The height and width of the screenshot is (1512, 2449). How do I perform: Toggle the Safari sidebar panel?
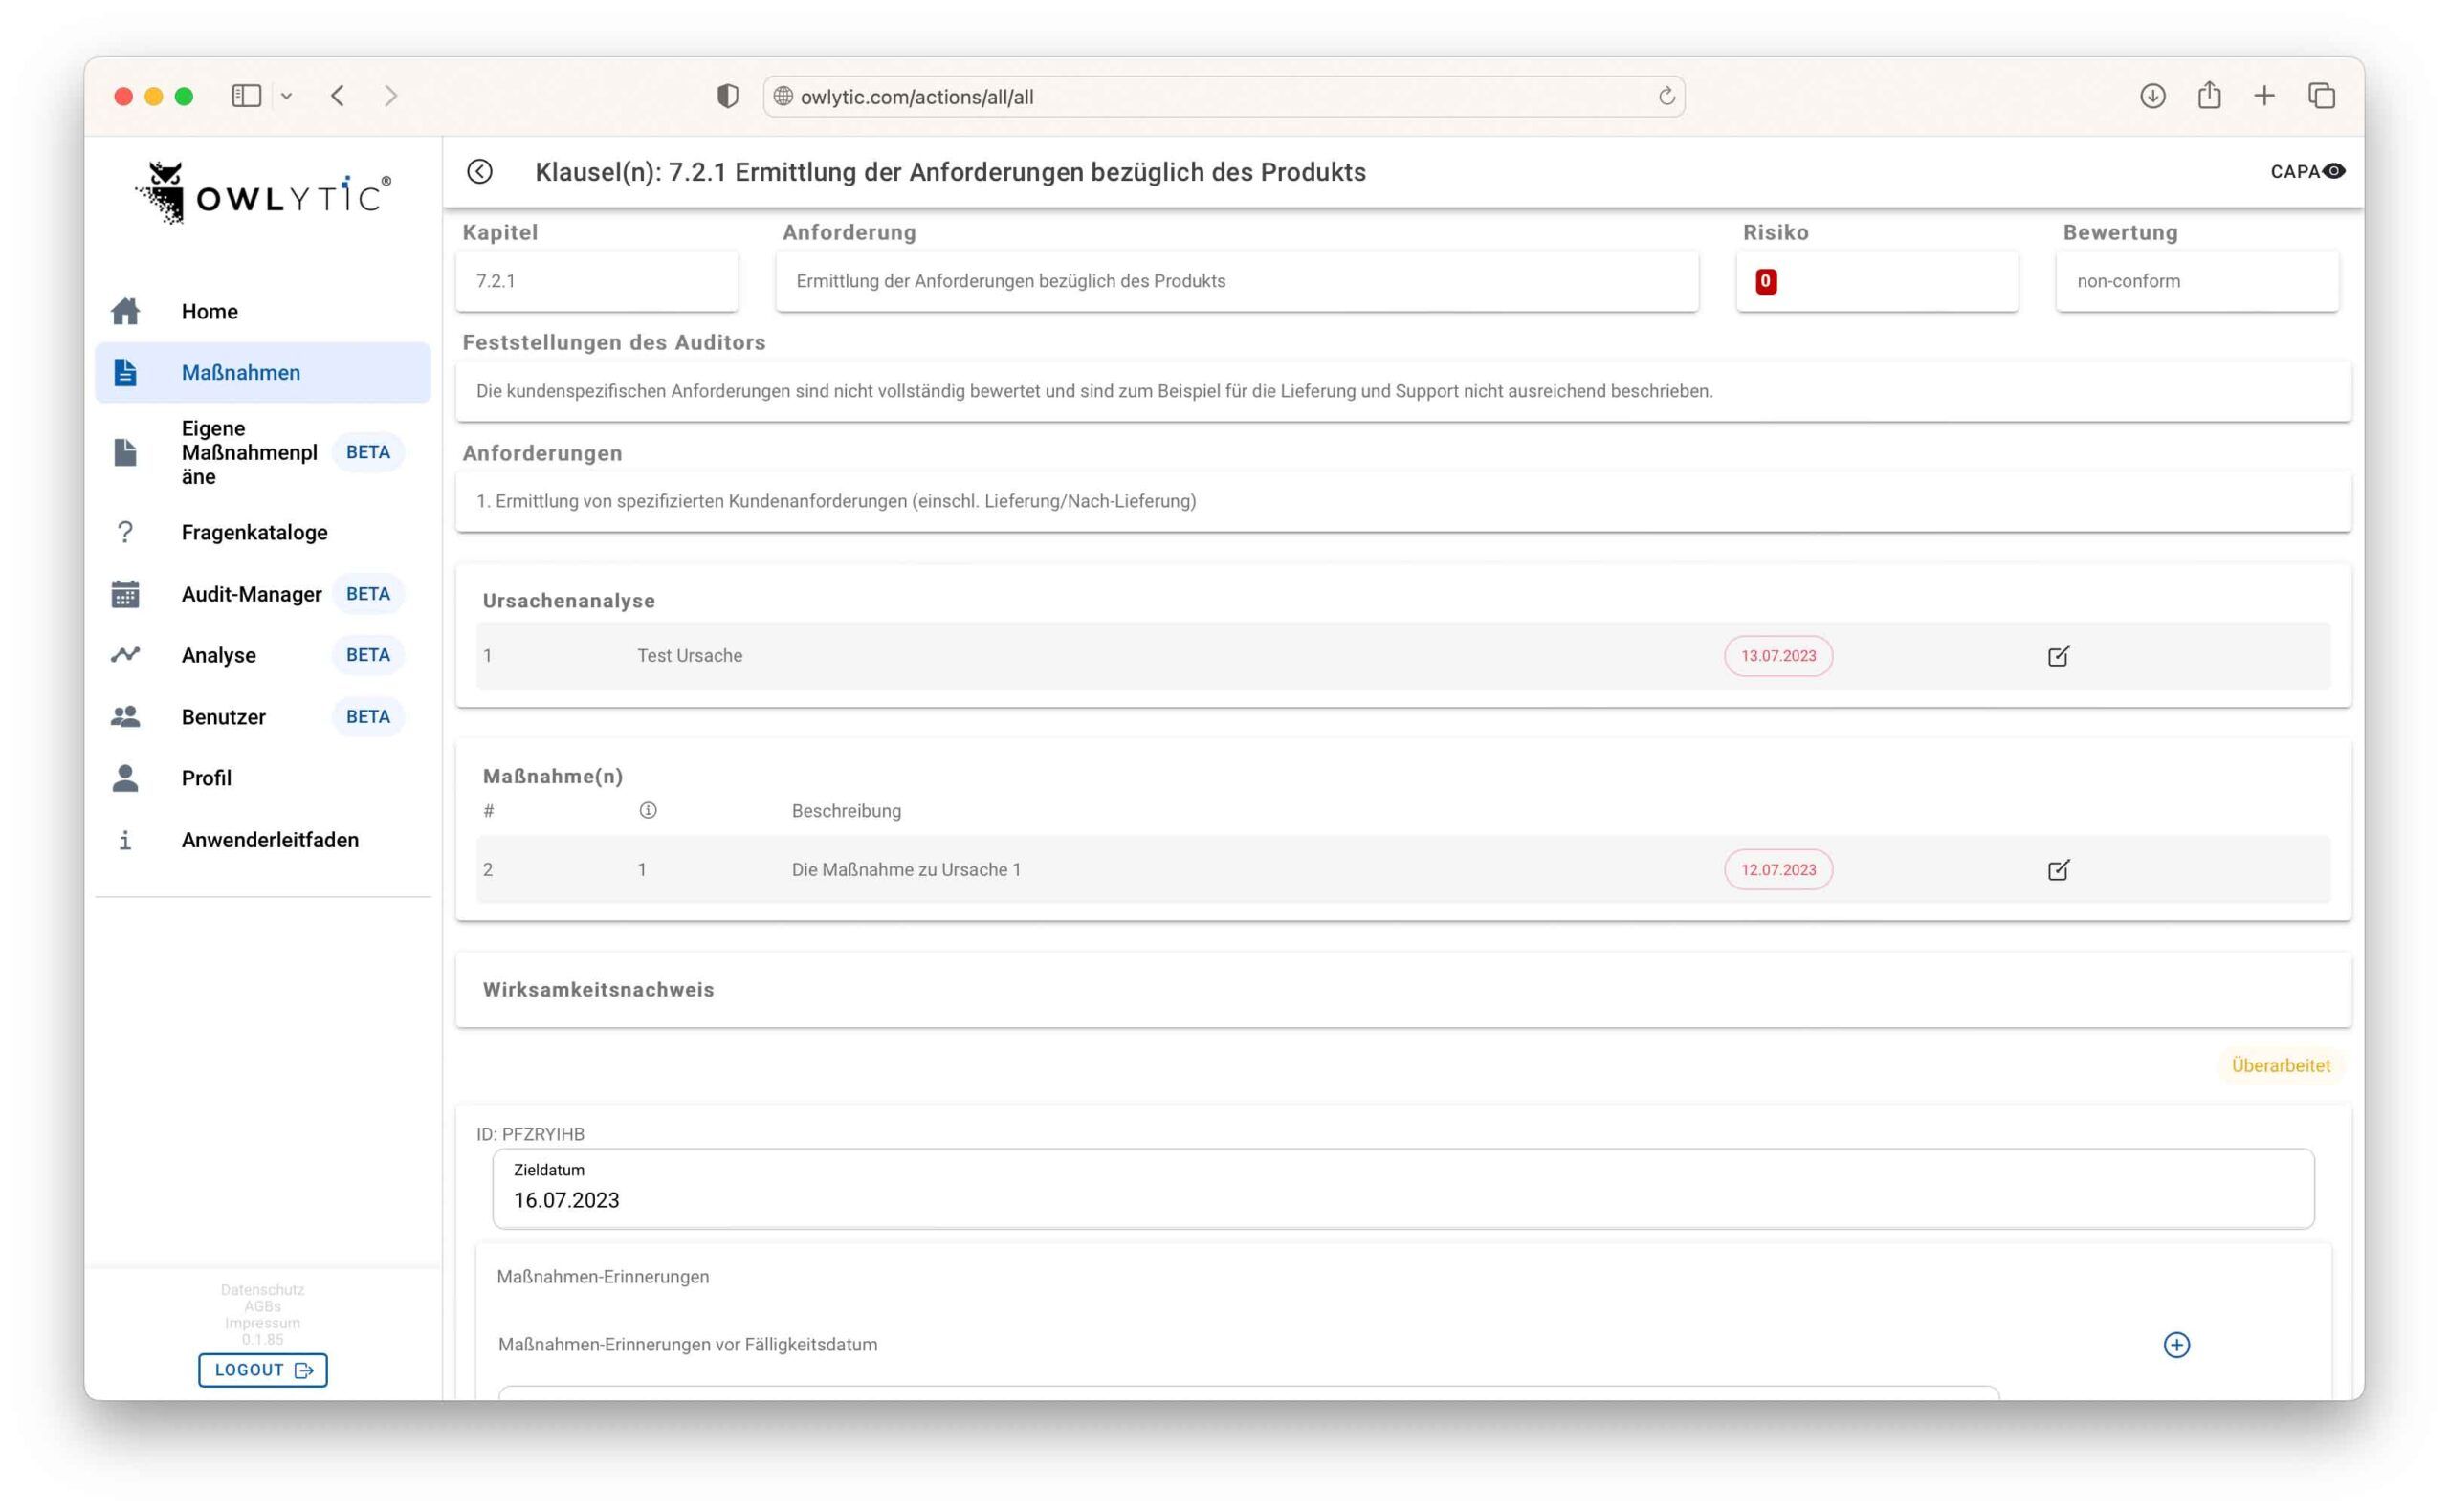246,96
